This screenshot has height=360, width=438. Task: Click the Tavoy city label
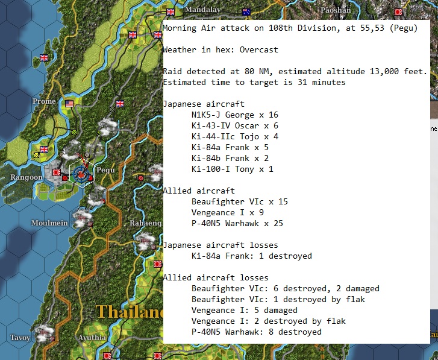click(20, 338)
